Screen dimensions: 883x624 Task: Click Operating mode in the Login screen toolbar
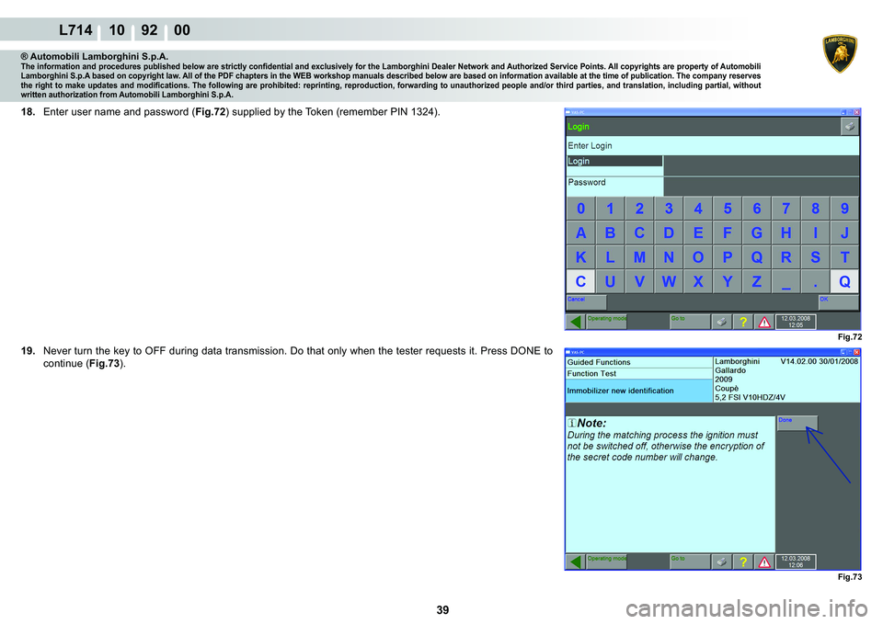606,322
